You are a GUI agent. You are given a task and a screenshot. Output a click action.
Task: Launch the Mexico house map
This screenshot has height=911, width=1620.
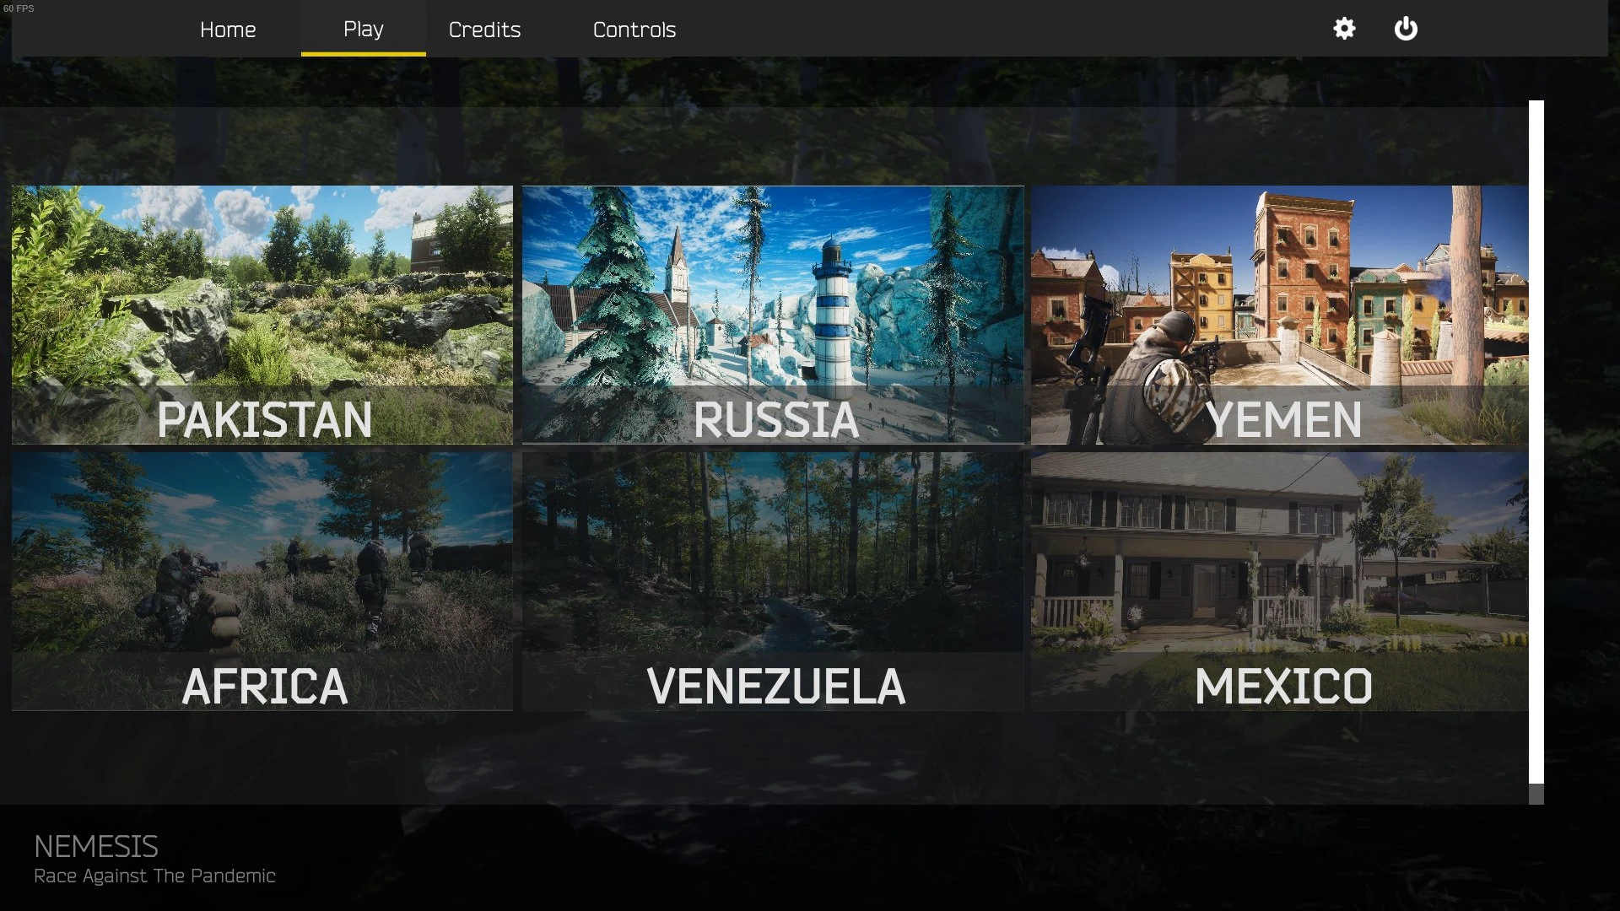click(x=1282, y=582)
